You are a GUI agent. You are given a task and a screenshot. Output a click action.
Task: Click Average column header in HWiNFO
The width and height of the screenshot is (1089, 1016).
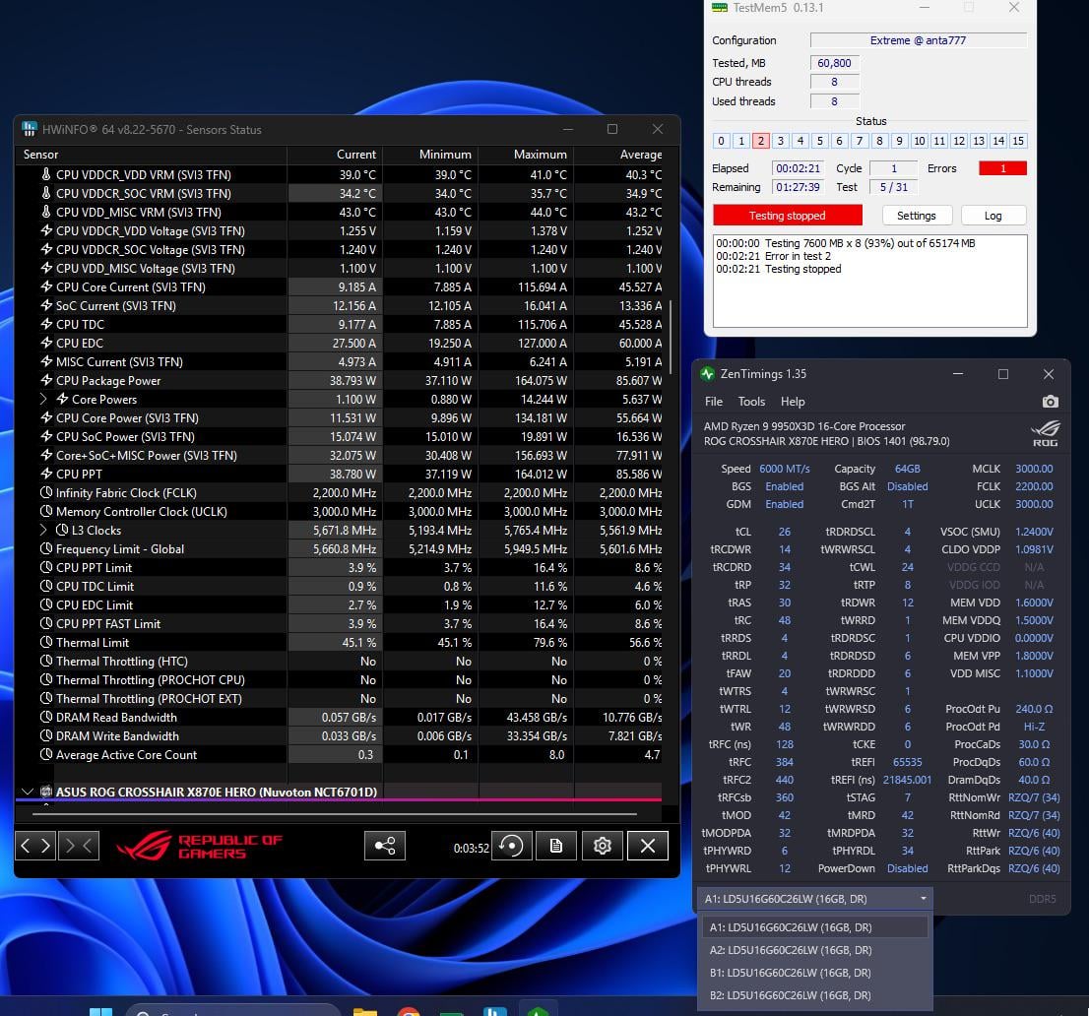coord(618,155)
